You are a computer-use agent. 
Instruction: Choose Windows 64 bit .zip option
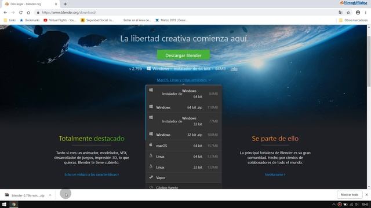point(184,107)
